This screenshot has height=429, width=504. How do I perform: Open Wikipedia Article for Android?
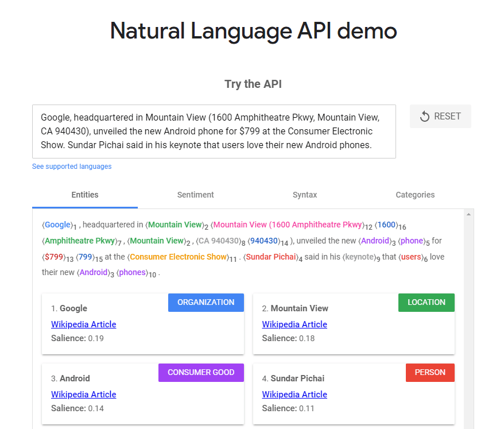(x=83, y=394)
